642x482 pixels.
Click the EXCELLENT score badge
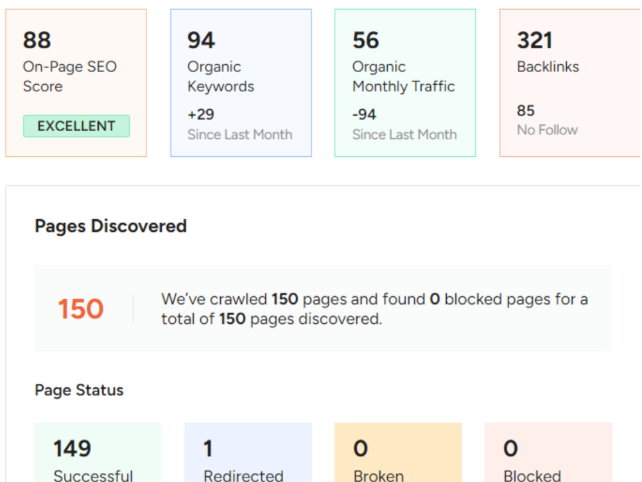tap(76, 126)
